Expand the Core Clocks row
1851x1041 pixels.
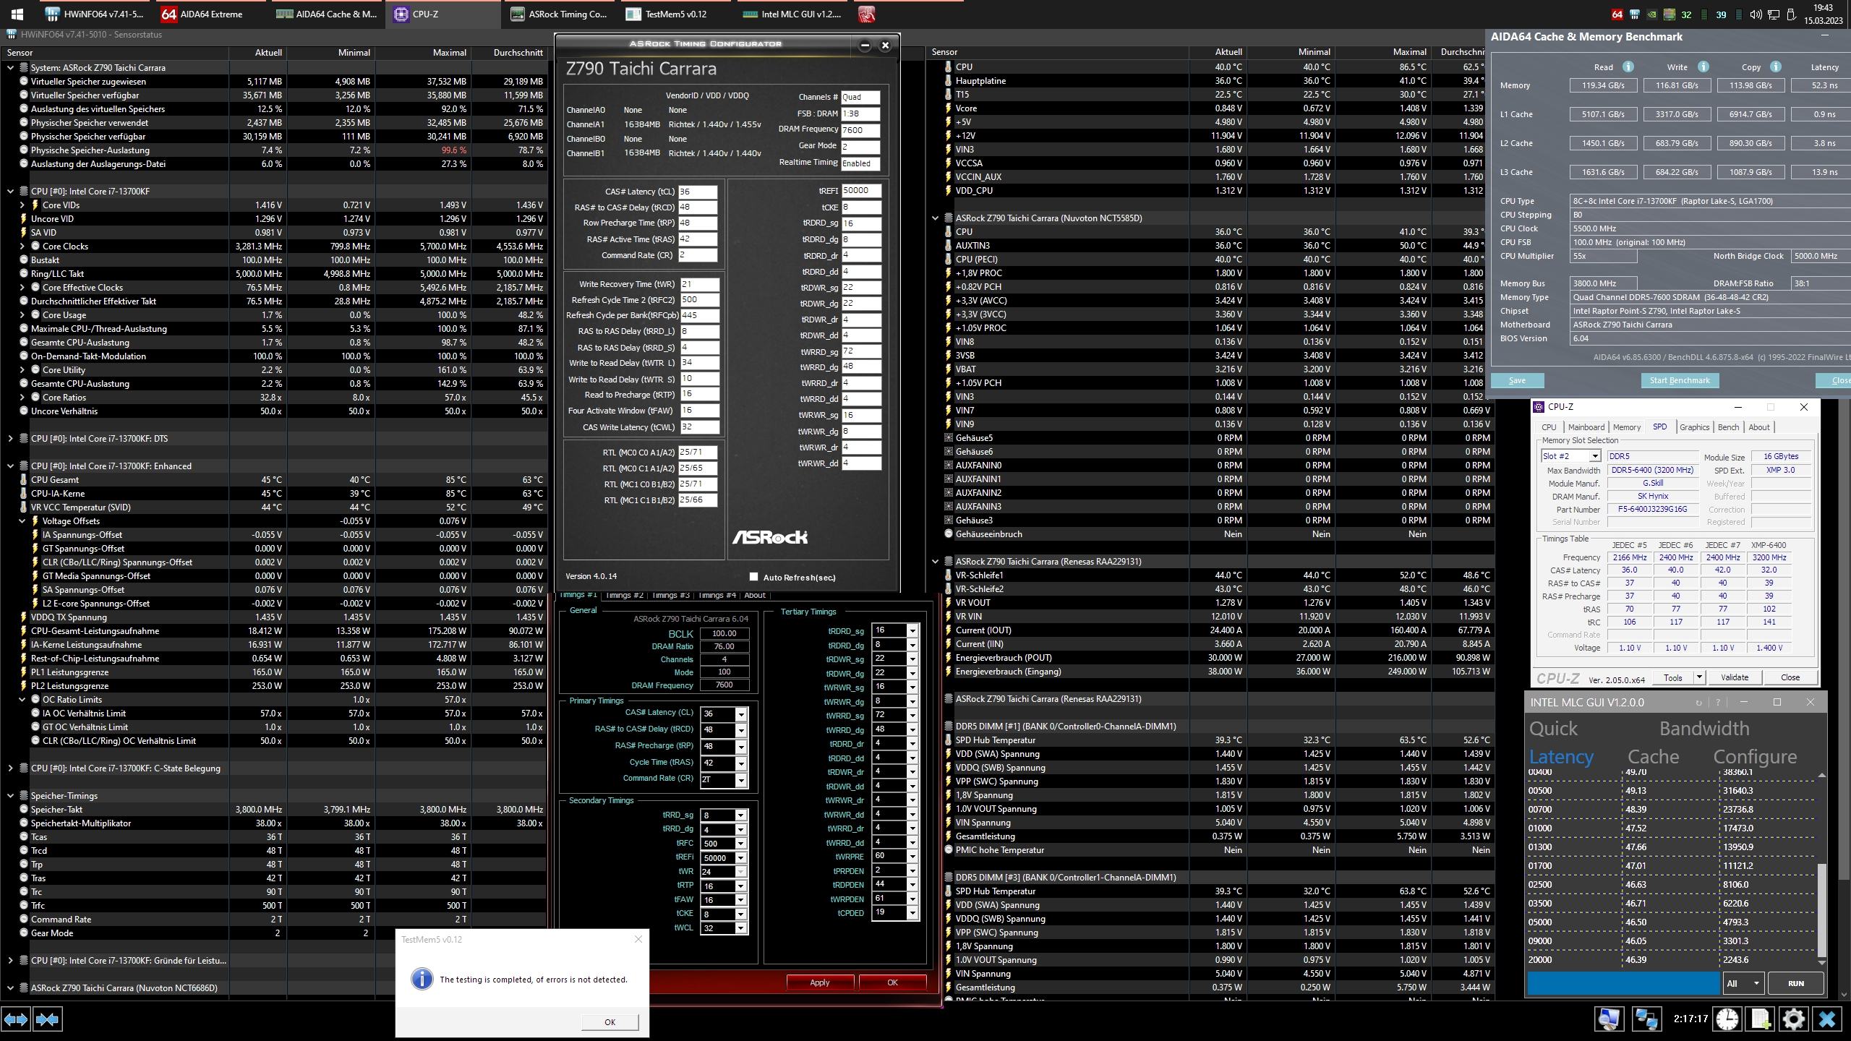(x=22, y=246)
